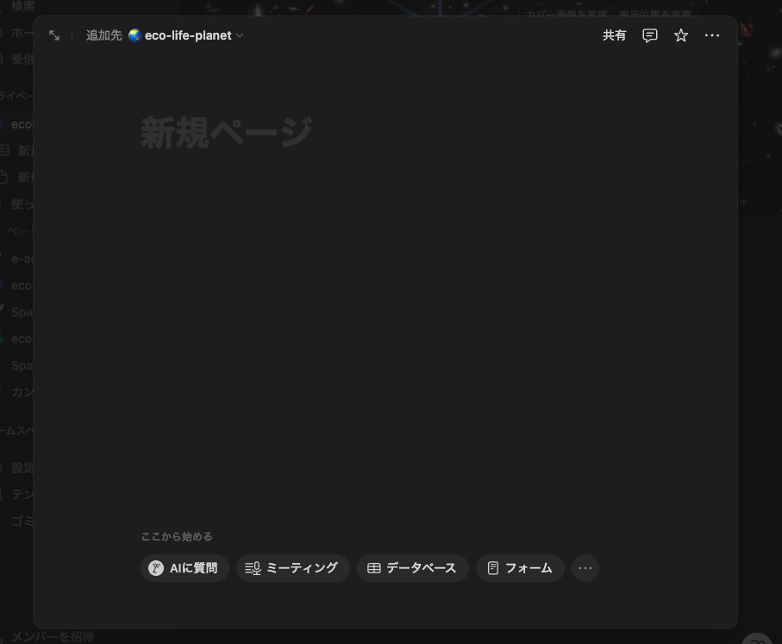
Task: Click the 新規ページ title field
Action: coord(227,133)
